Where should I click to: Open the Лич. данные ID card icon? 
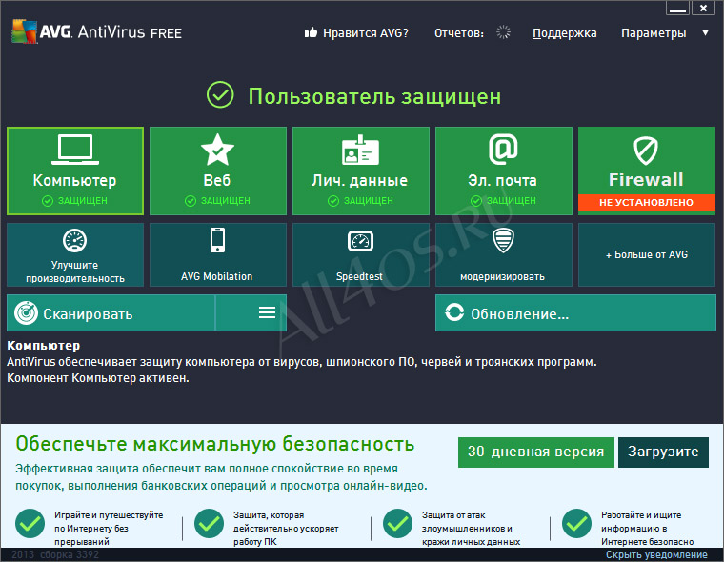point(360,150)
